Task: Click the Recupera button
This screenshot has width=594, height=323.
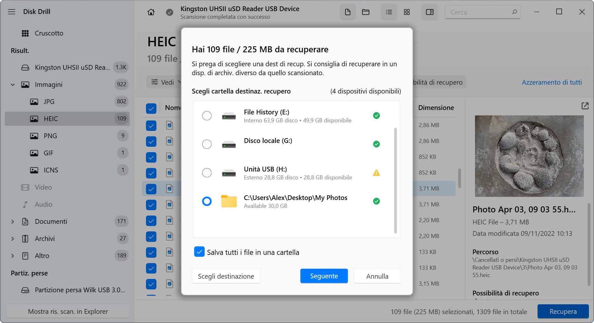Action: pos(563,312)
